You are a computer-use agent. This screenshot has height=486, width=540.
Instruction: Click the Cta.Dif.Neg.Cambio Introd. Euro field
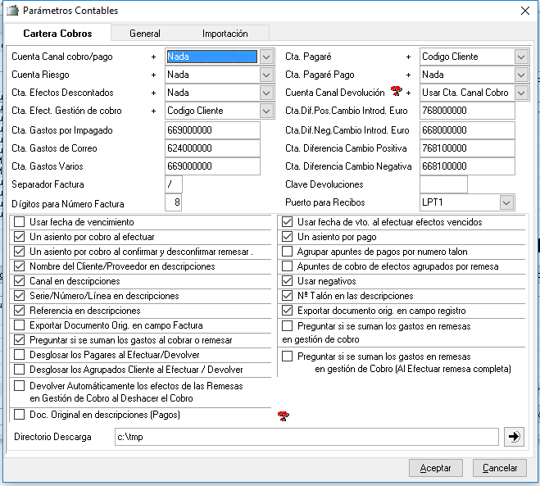(467, 130)
